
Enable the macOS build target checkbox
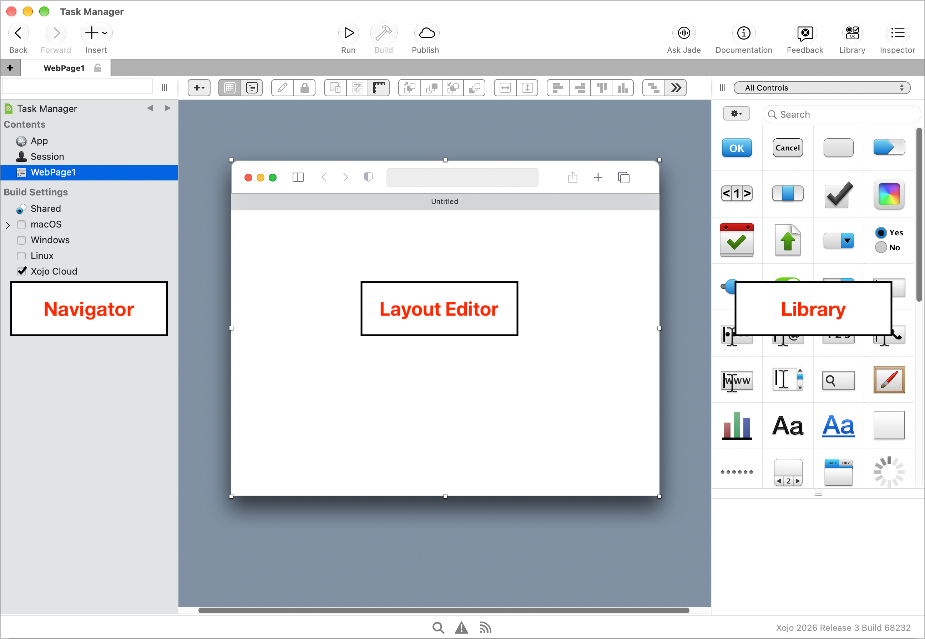tap(22, 225)
